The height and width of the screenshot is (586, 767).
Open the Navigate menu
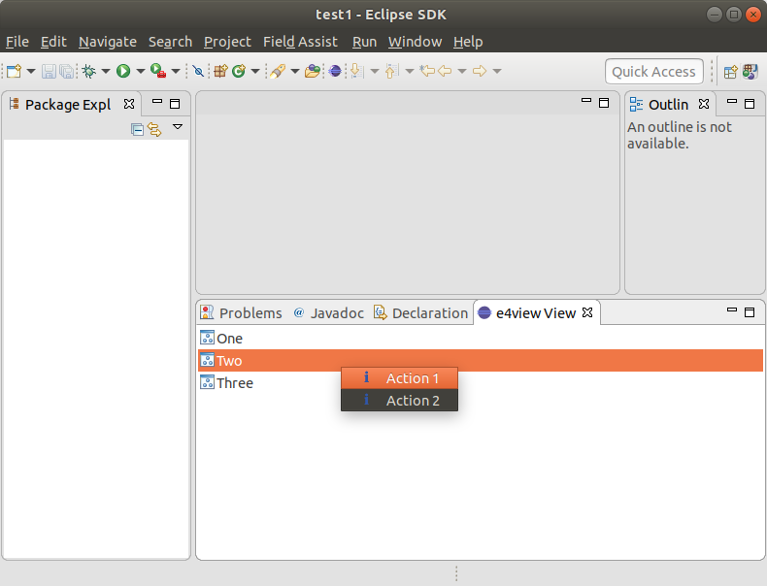click(x=108, y=42)
